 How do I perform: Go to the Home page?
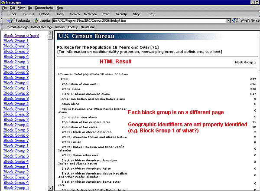tap(59, 14)
